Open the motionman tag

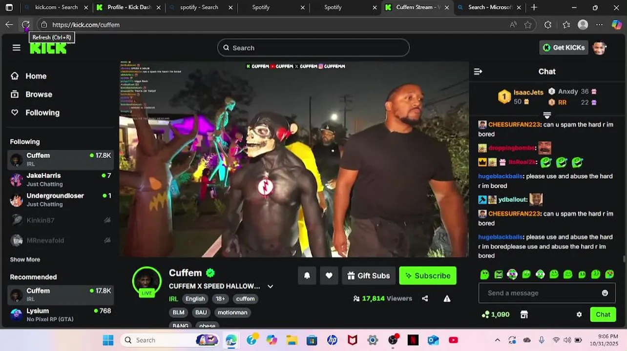pos(232,312)
